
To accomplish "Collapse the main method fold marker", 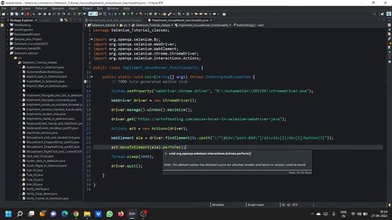I will [92, 77].
